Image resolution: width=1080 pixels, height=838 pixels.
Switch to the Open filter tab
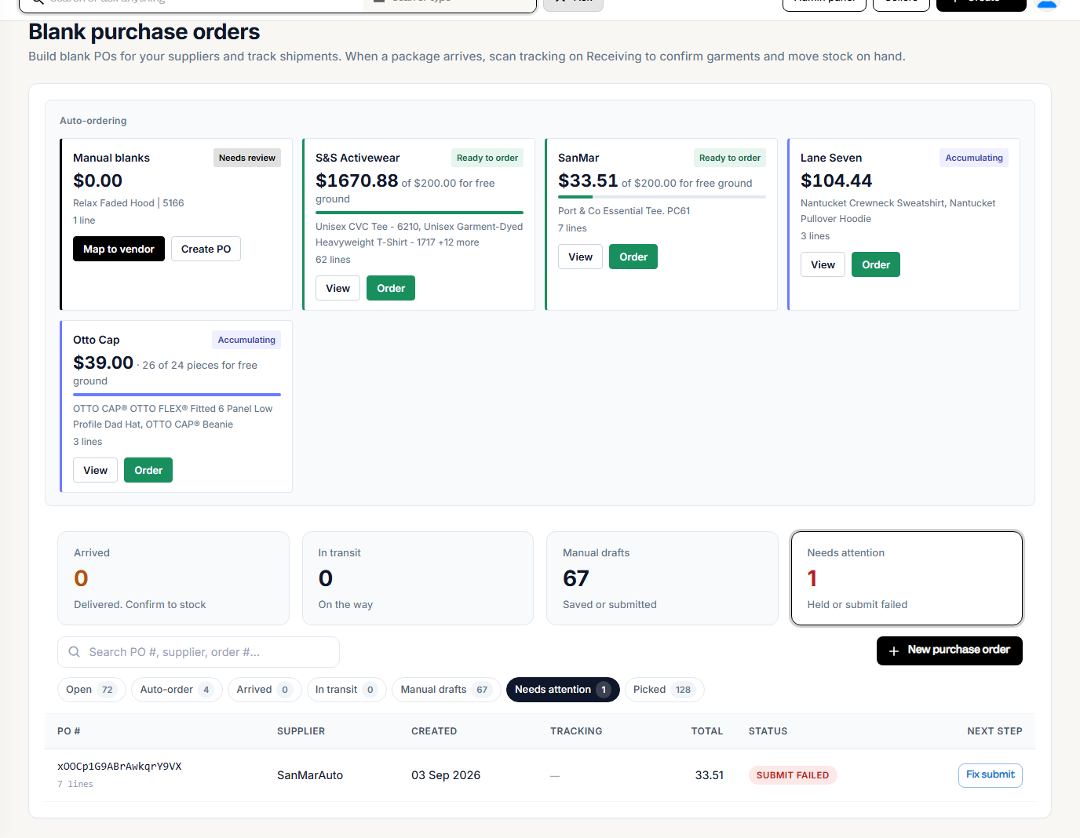[91, 690]
